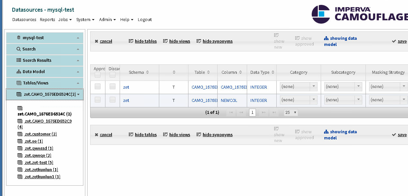Screen dimensions: 408x196
Task: Check Approve for the CAMO_1676E column row
Action: [97, 86]
